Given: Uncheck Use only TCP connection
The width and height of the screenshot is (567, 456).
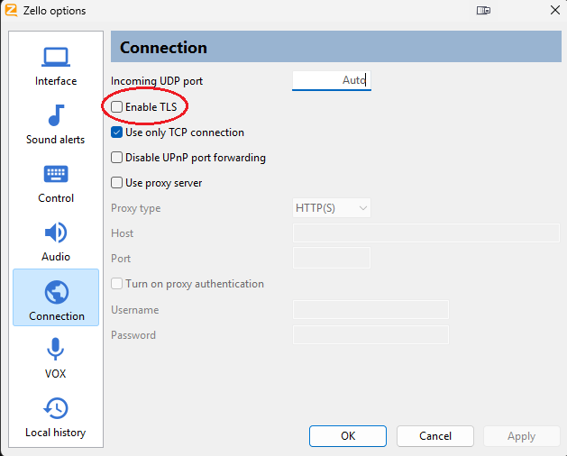Looking at the screenshot, I should click(x=116, y=132).
